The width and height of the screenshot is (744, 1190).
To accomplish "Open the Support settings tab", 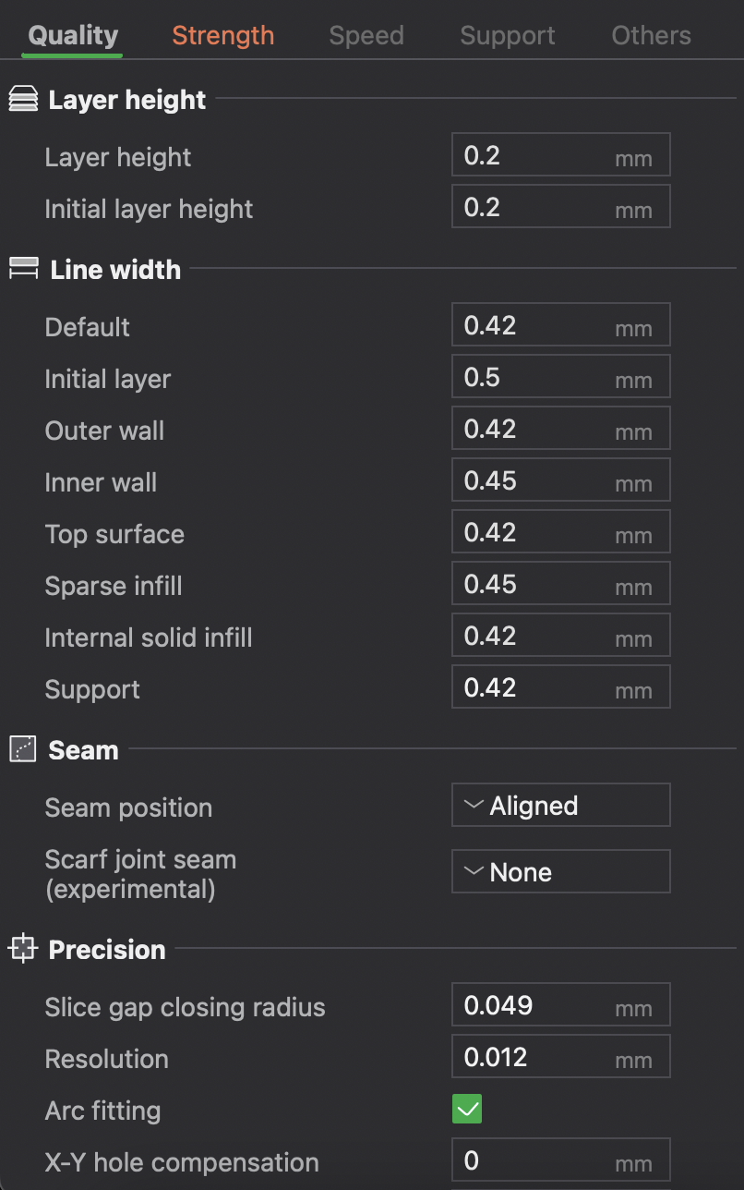I will coord(508,36).
